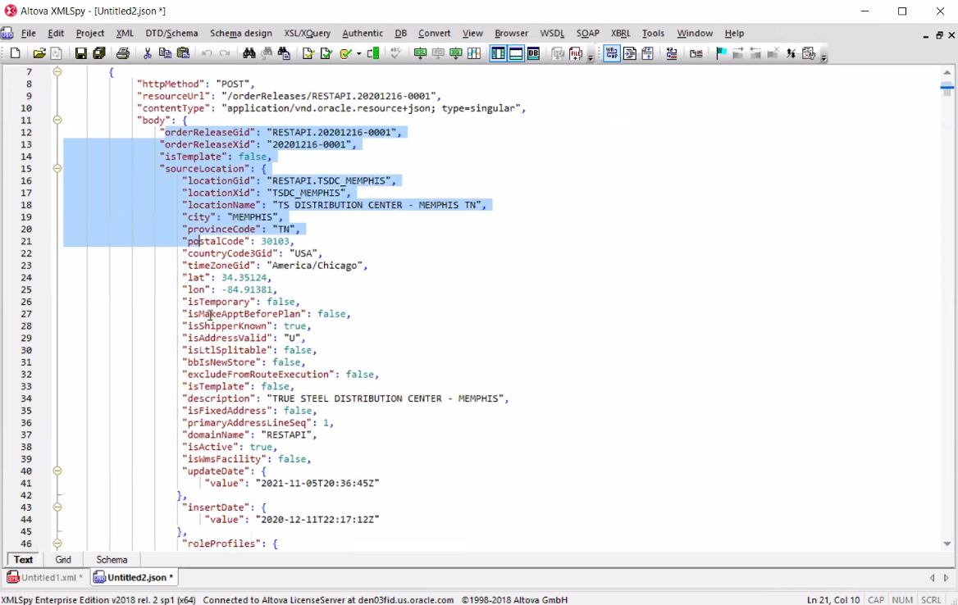Collapse the body node on line 11
Image resolution: width=958 pixels, height=605 pixels.
click(57, 121)
